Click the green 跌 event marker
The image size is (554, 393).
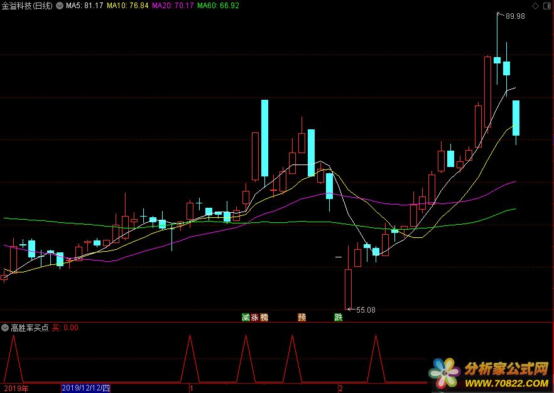[339, 318]
